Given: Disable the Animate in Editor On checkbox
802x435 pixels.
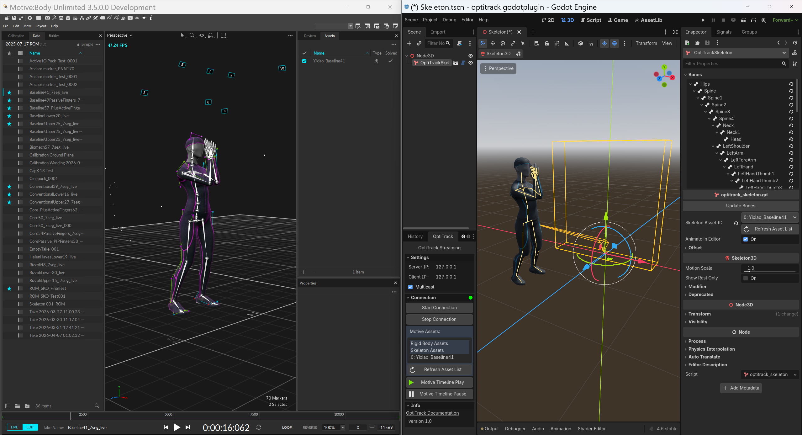Looking at the screenshot, I should [x=746, y=239].
